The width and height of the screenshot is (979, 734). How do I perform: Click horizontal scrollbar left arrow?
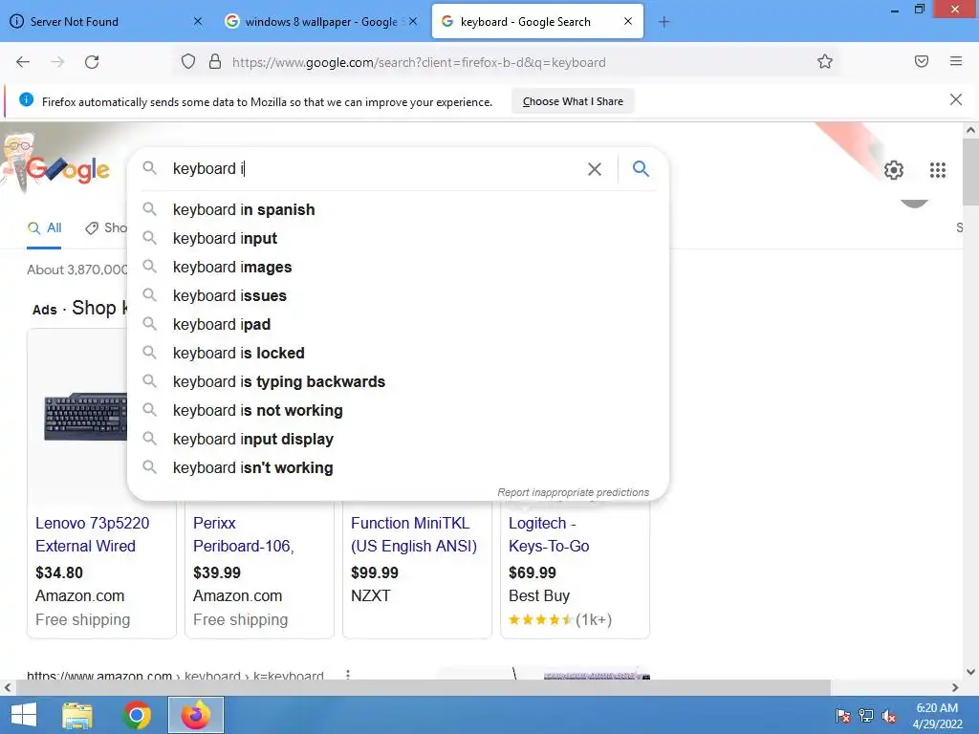[x=8, y=687]
